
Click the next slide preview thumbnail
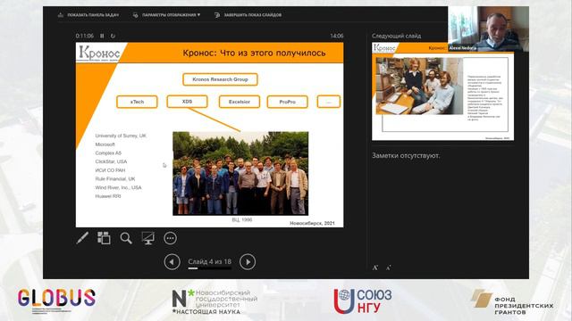click(442, 91)
